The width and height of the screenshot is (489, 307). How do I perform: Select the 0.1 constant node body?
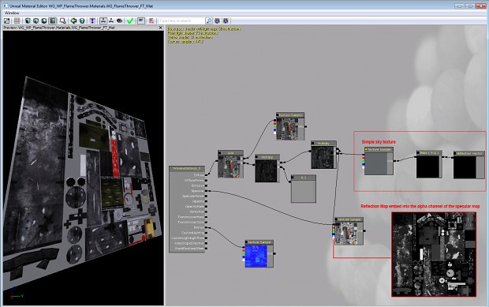[x=304, y=191]
